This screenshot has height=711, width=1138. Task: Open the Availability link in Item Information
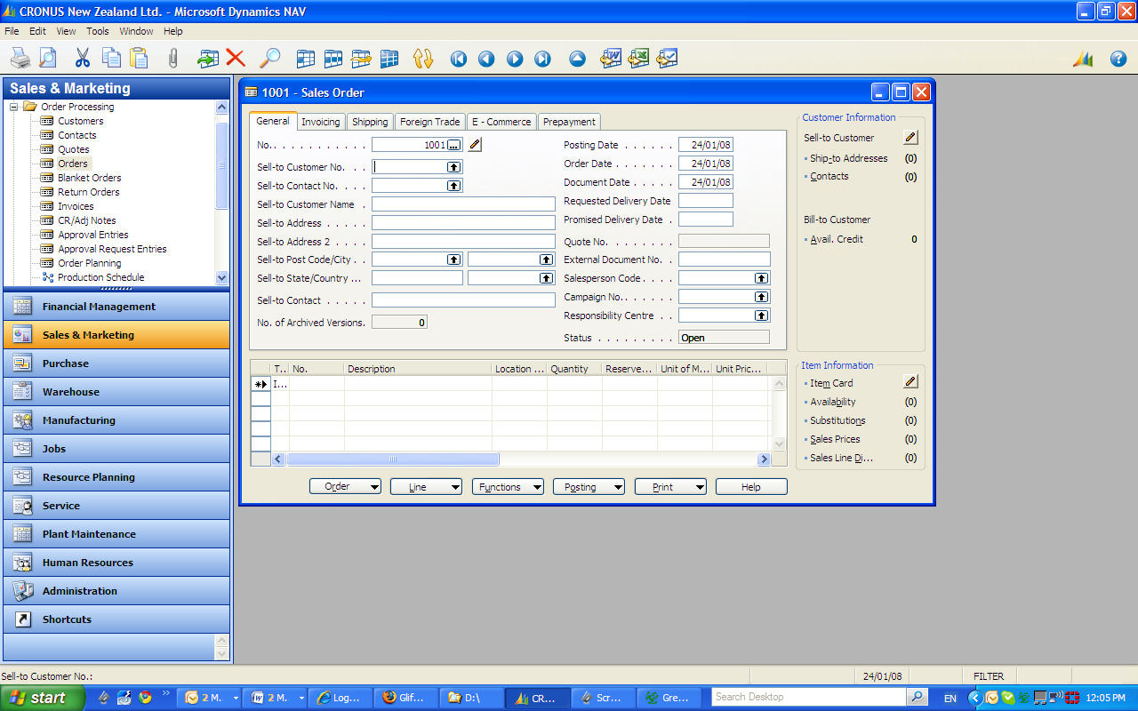(x=833, y=402)
